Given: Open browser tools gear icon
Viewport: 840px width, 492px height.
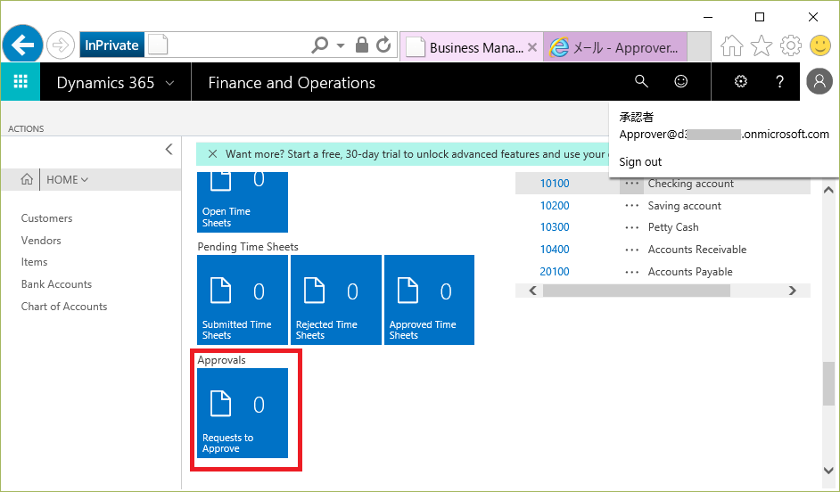Looking at the screenshot, I should [791, 46].
